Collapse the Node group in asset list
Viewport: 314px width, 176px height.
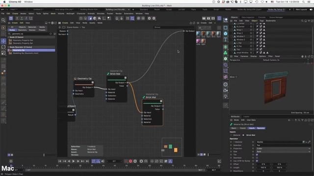tap(9, 37)
